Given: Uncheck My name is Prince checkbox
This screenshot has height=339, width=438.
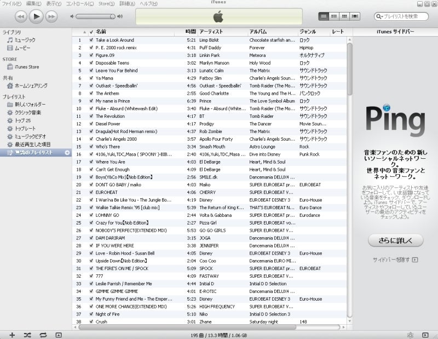Looking at the screenshot, I should point(91,101).
